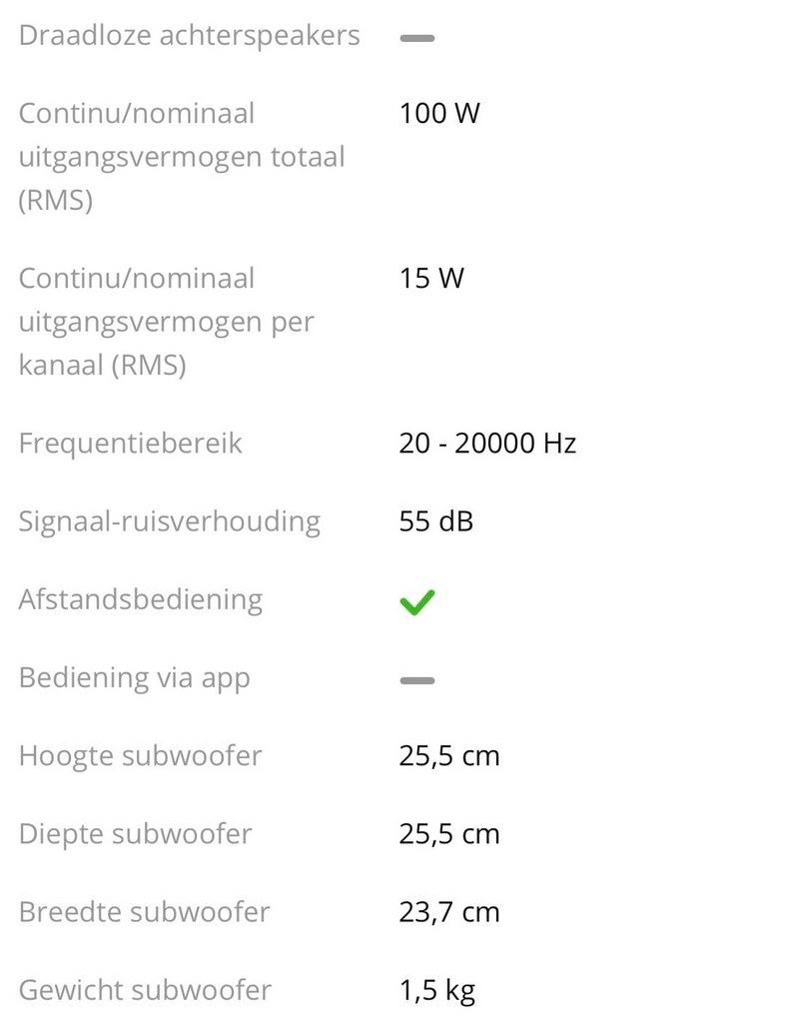This screenshot has width=798, height=1023.
Task: Click the green checkmark beside Afstandsbediening
Action: (416, 601)
